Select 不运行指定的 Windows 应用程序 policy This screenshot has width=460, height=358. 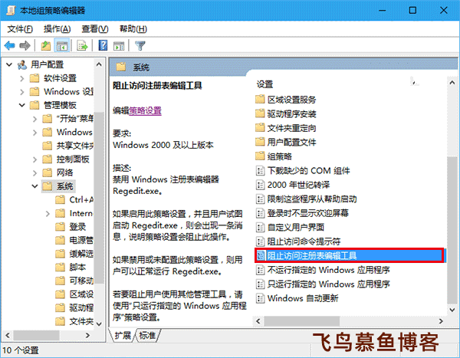[324, 270]
